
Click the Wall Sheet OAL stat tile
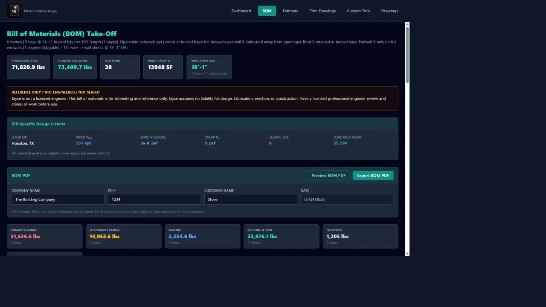click(209, 67)
